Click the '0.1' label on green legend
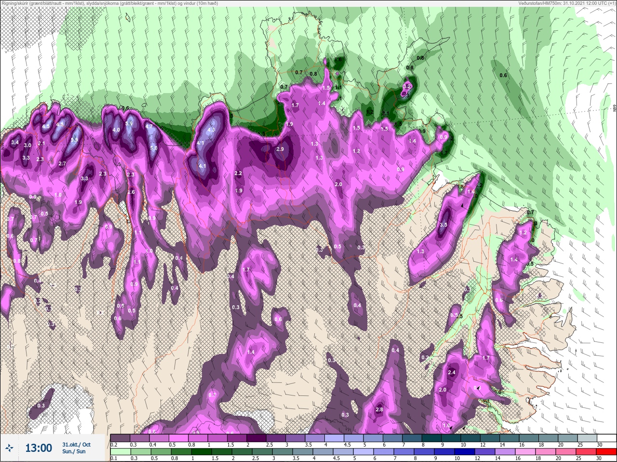This screenshot has width=617, height=462. click(113, 459)
